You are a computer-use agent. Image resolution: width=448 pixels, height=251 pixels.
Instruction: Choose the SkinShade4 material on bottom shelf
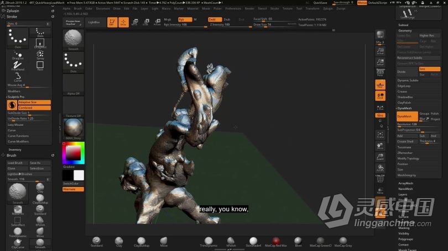[253, 242]
